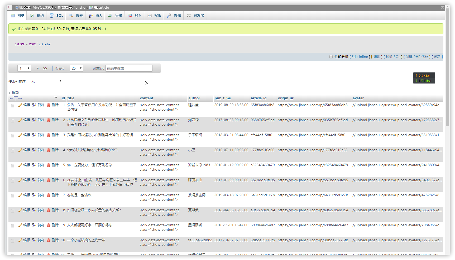This screenshot has height=260, width=455.
Task: Click article_id cell 65f83aa86db8
Action: click(262, 105)
